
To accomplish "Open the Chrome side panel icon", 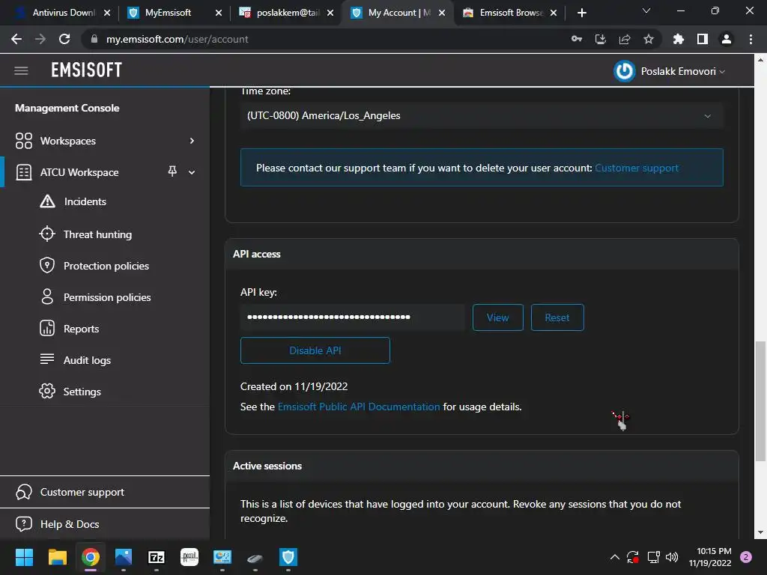I will tap(703, 39).
